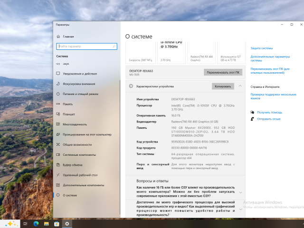
Task: Click the Перо и сенсорный ввод value
Action: tap(203, 166)
